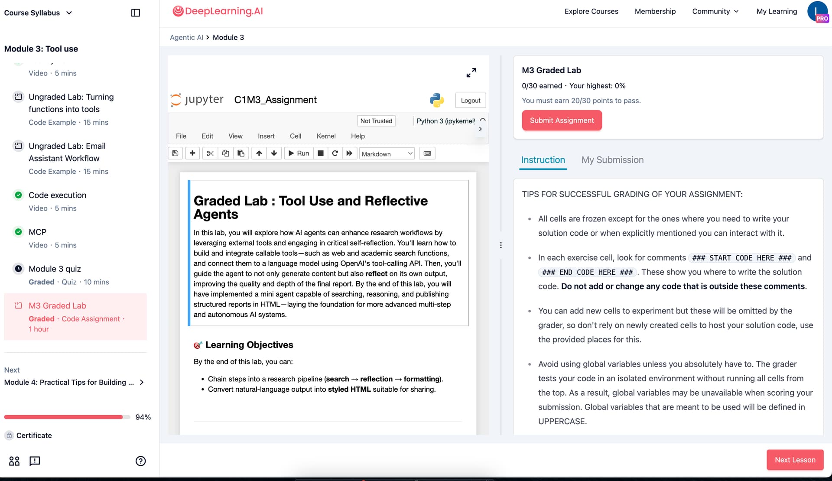Expand the notebook to fullscreen
The image size is (832, 481).
click(471, 72)
